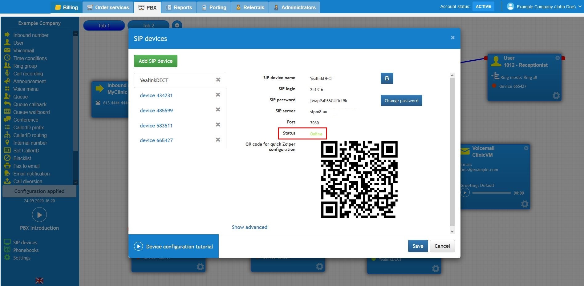Delete device 434231 from the list
The image size is (584, 286).
point(218,95)
